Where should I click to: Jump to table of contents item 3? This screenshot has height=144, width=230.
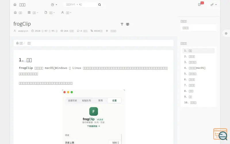tap(198, 62)
